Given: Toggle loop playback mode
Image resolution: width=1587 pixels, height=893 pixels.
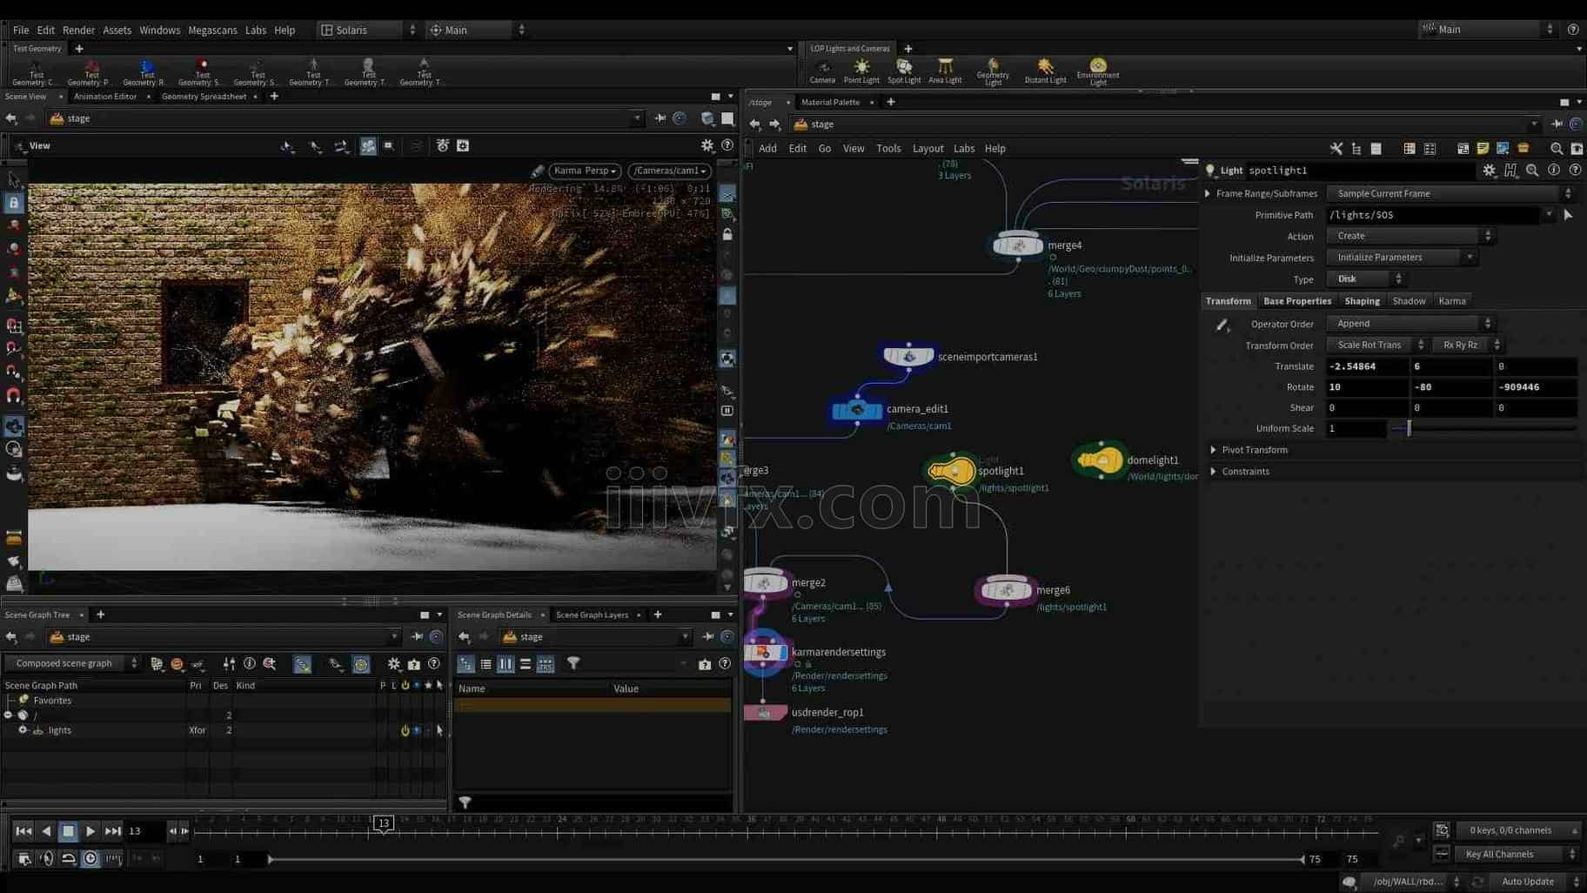Looking at the screenshot, I should 68,859.
